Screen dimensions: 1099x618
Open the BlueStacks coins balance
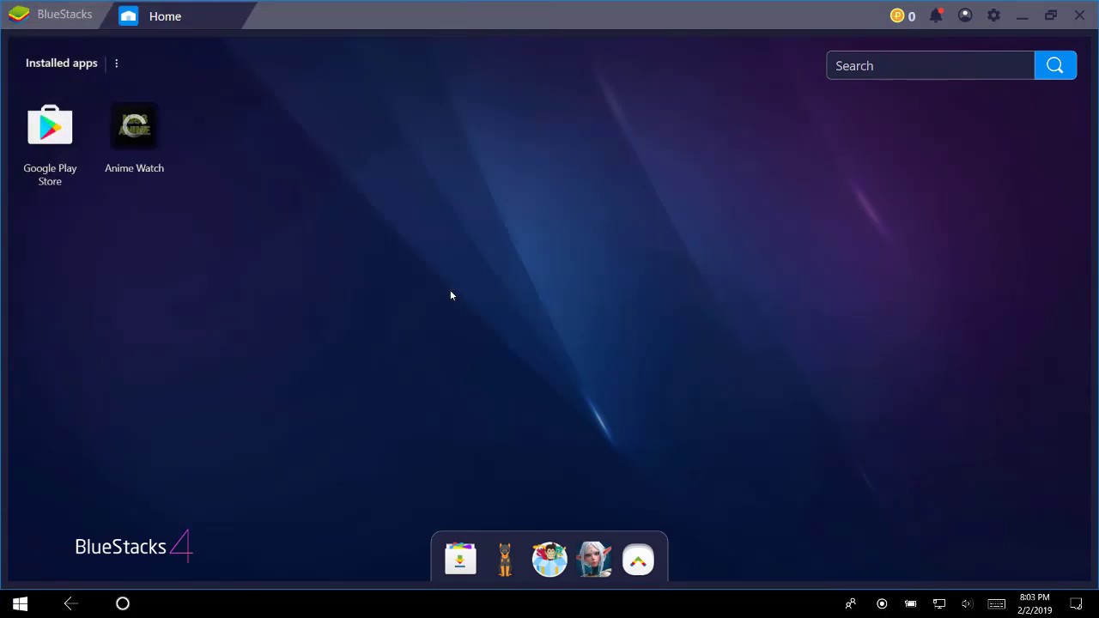(902, 15)
